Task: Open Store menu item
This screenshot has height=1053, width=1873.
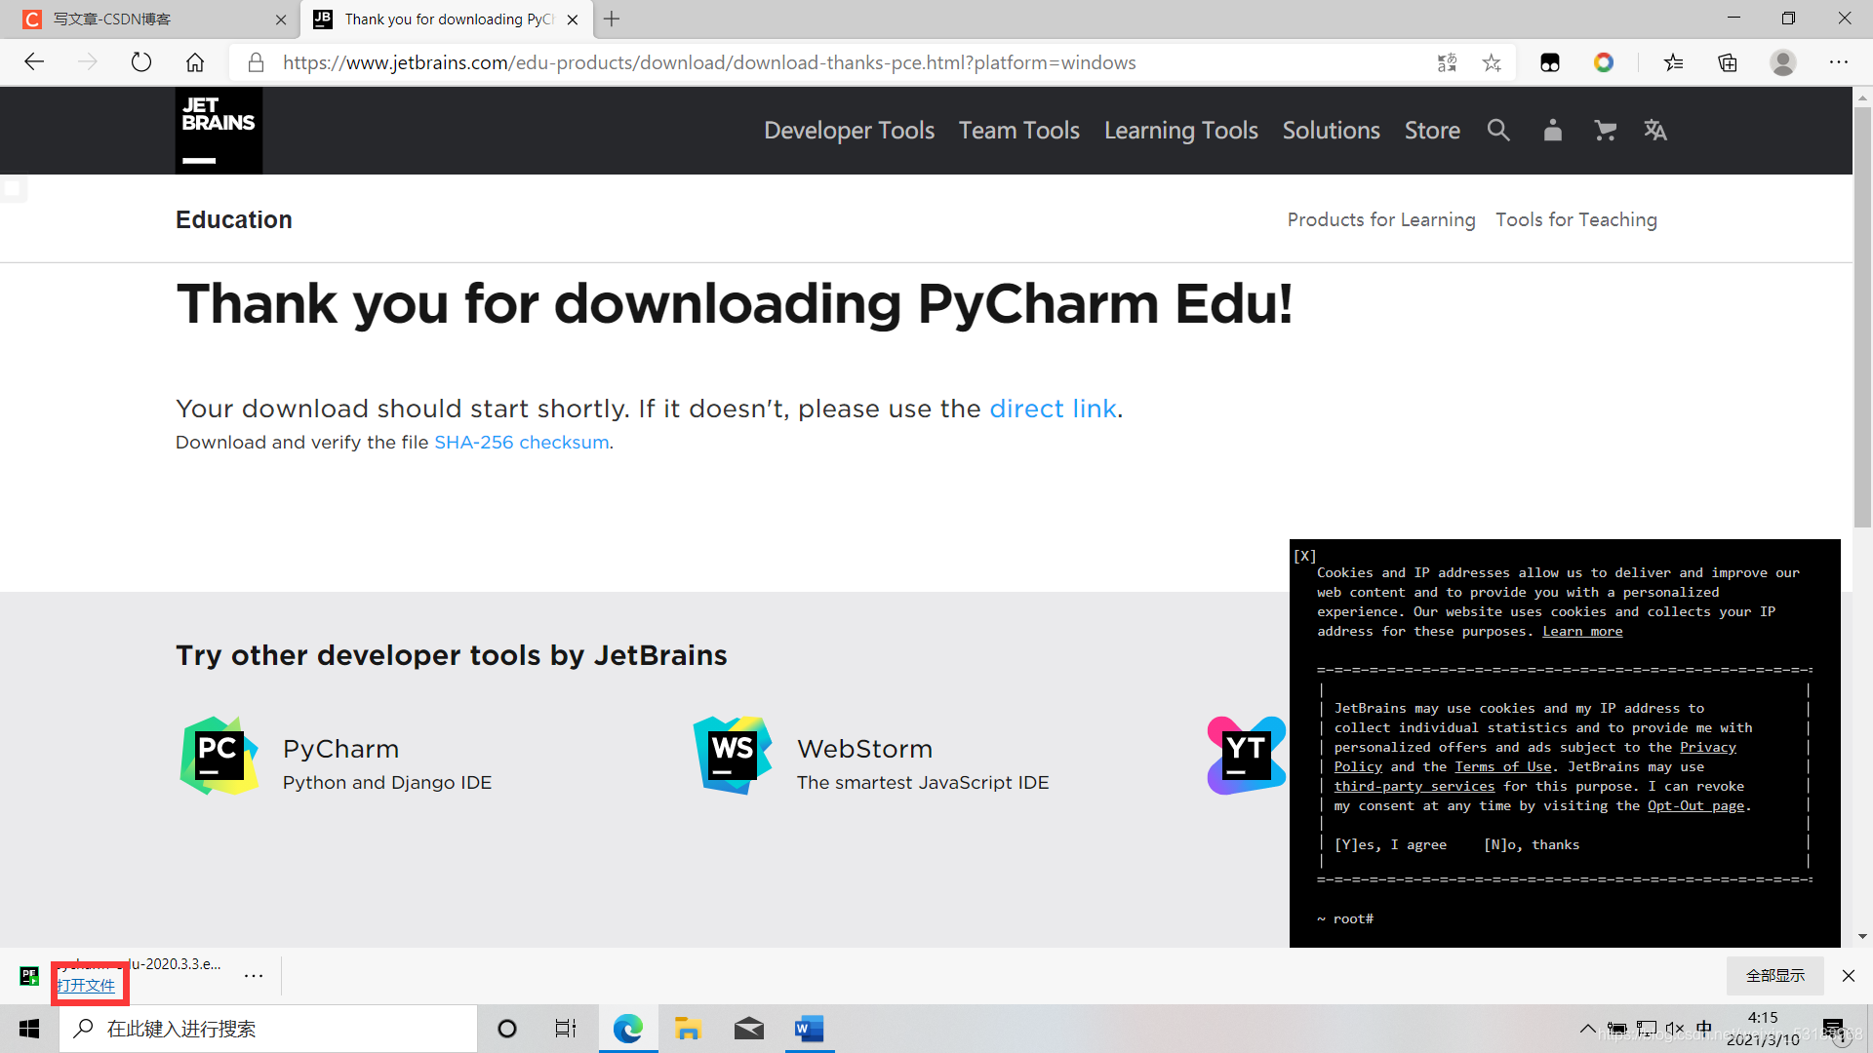Action: [1432, 130]
